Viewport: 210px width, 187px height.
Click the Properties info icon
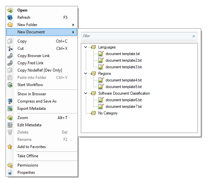10,172
